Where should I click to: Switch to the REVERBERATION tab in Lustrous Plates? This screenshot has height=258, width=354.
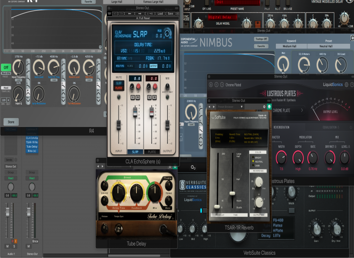tap(281, 127)
